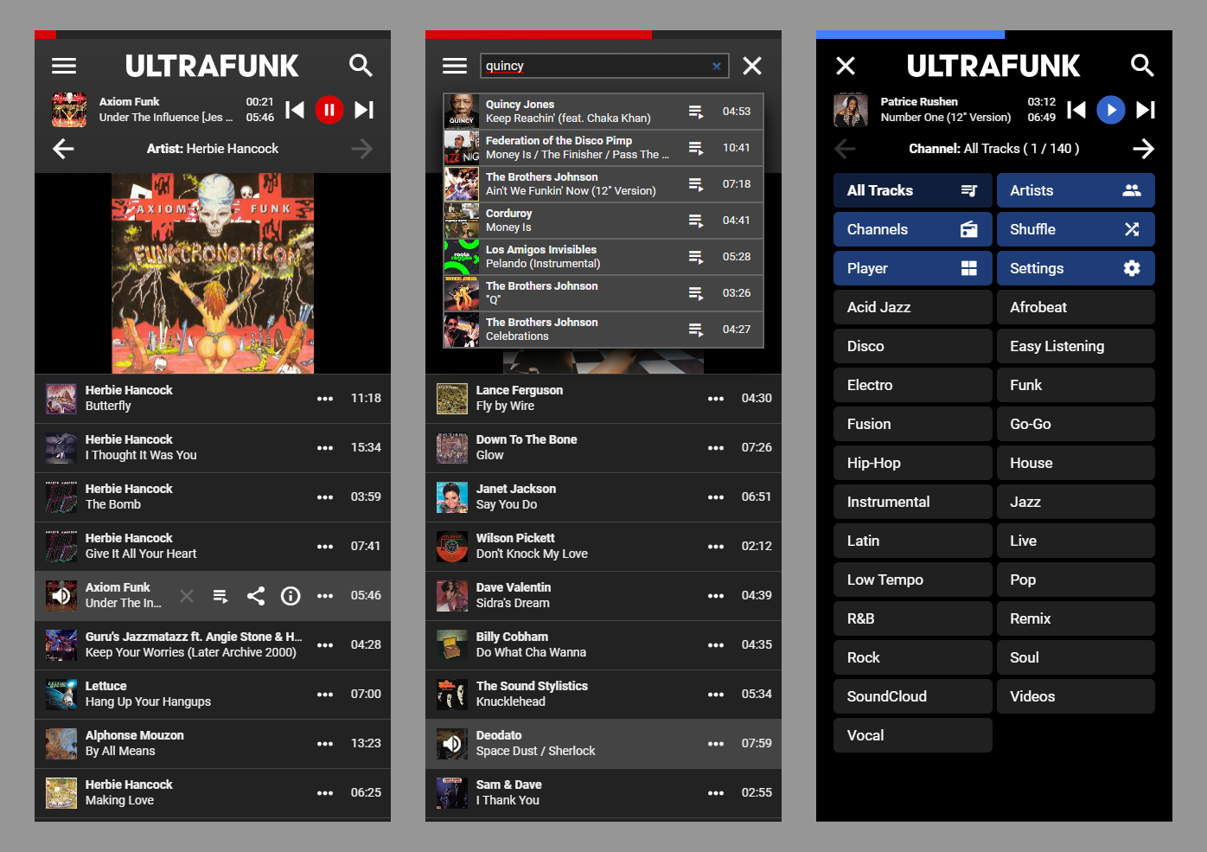The image size is (1207, 852).
Task: Close the search bar in middle panel
Action: [x=752, y=66]
